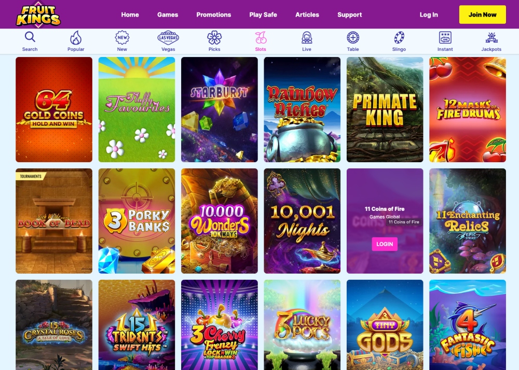The height and width of the screenshot is (370, 519).
Task: Click the yellow Join Now button
Action: pos(482,15)
